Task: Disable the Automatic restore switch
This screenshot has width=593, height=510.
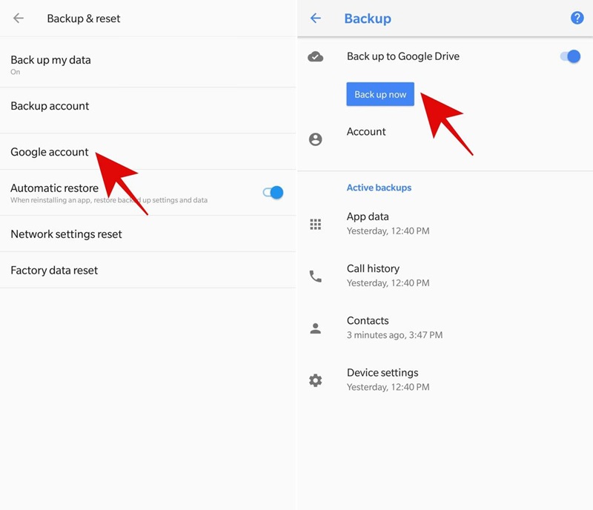Action: pyautogui.click(x=273, y=193)
